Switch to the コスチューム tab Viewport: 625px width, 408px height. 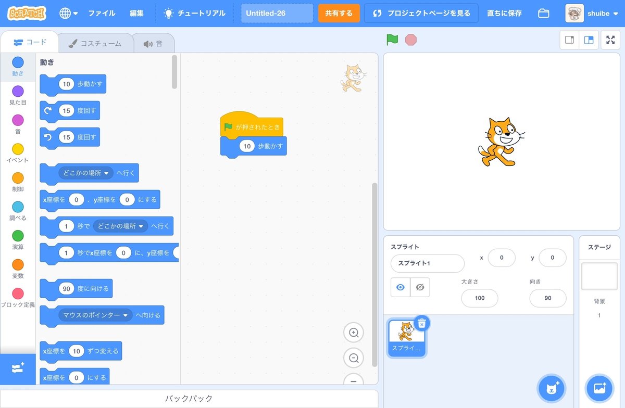click(x=95, y=43)
